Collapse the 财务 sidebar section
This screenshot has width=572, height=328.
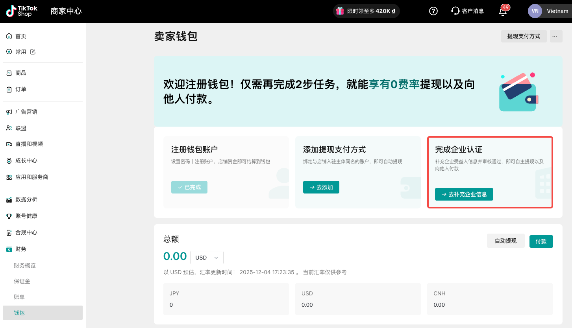tap(20, 249)
